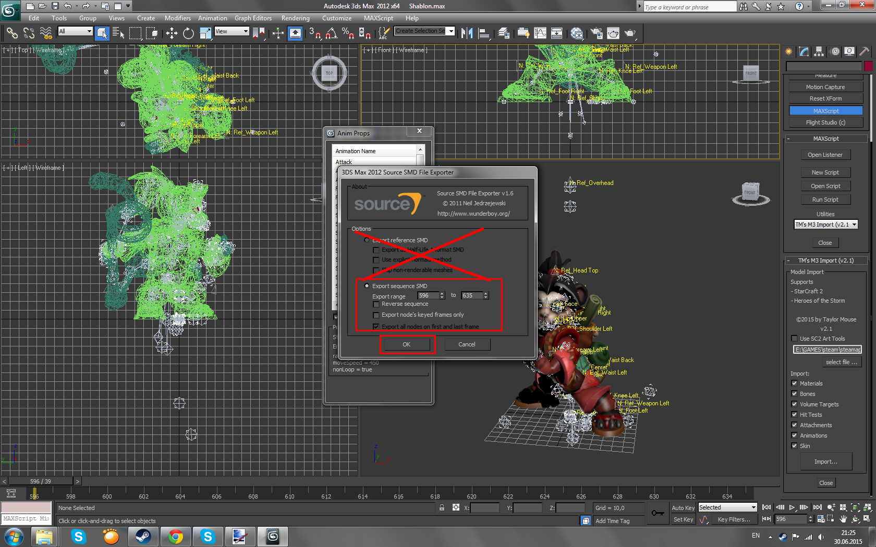This screenshot has width=876, height=547.
Task: Toggle the Selection Lock padlock icon
Action: coord(442,507)
